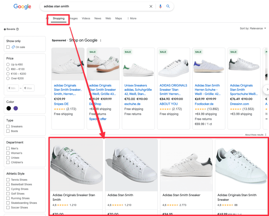Switch to the Web tab
This screenshot has width=269, height=216.
(108, 18)
